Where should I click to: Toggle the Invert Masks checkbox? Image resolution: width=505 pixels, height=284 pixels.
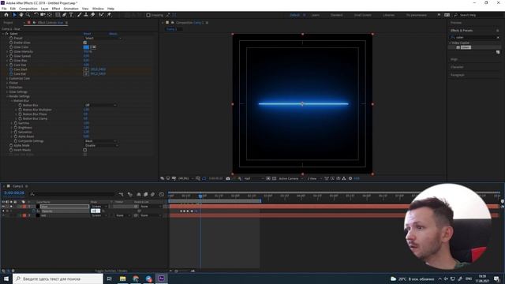[85, 150]
